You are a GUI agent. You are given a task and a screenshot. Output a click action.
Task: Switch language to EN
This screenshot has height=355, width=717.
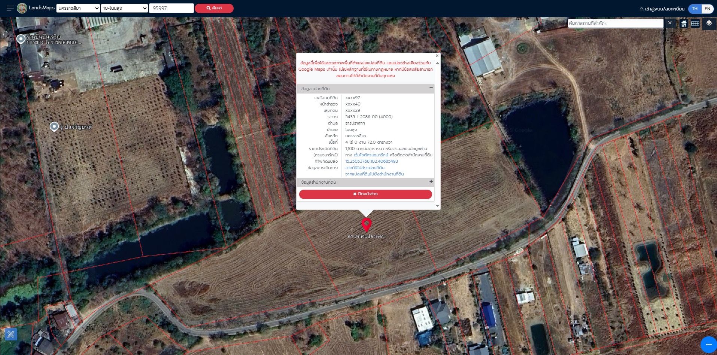(x=707, y=9)
